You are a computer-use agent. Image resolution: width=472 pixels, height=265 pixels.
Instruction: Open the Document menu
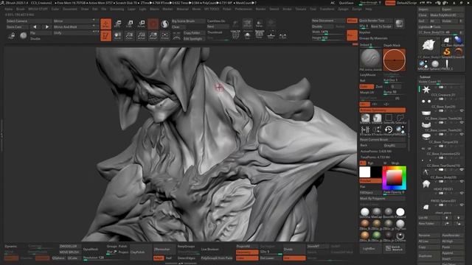pyautogui.click(x=70, y=9)
